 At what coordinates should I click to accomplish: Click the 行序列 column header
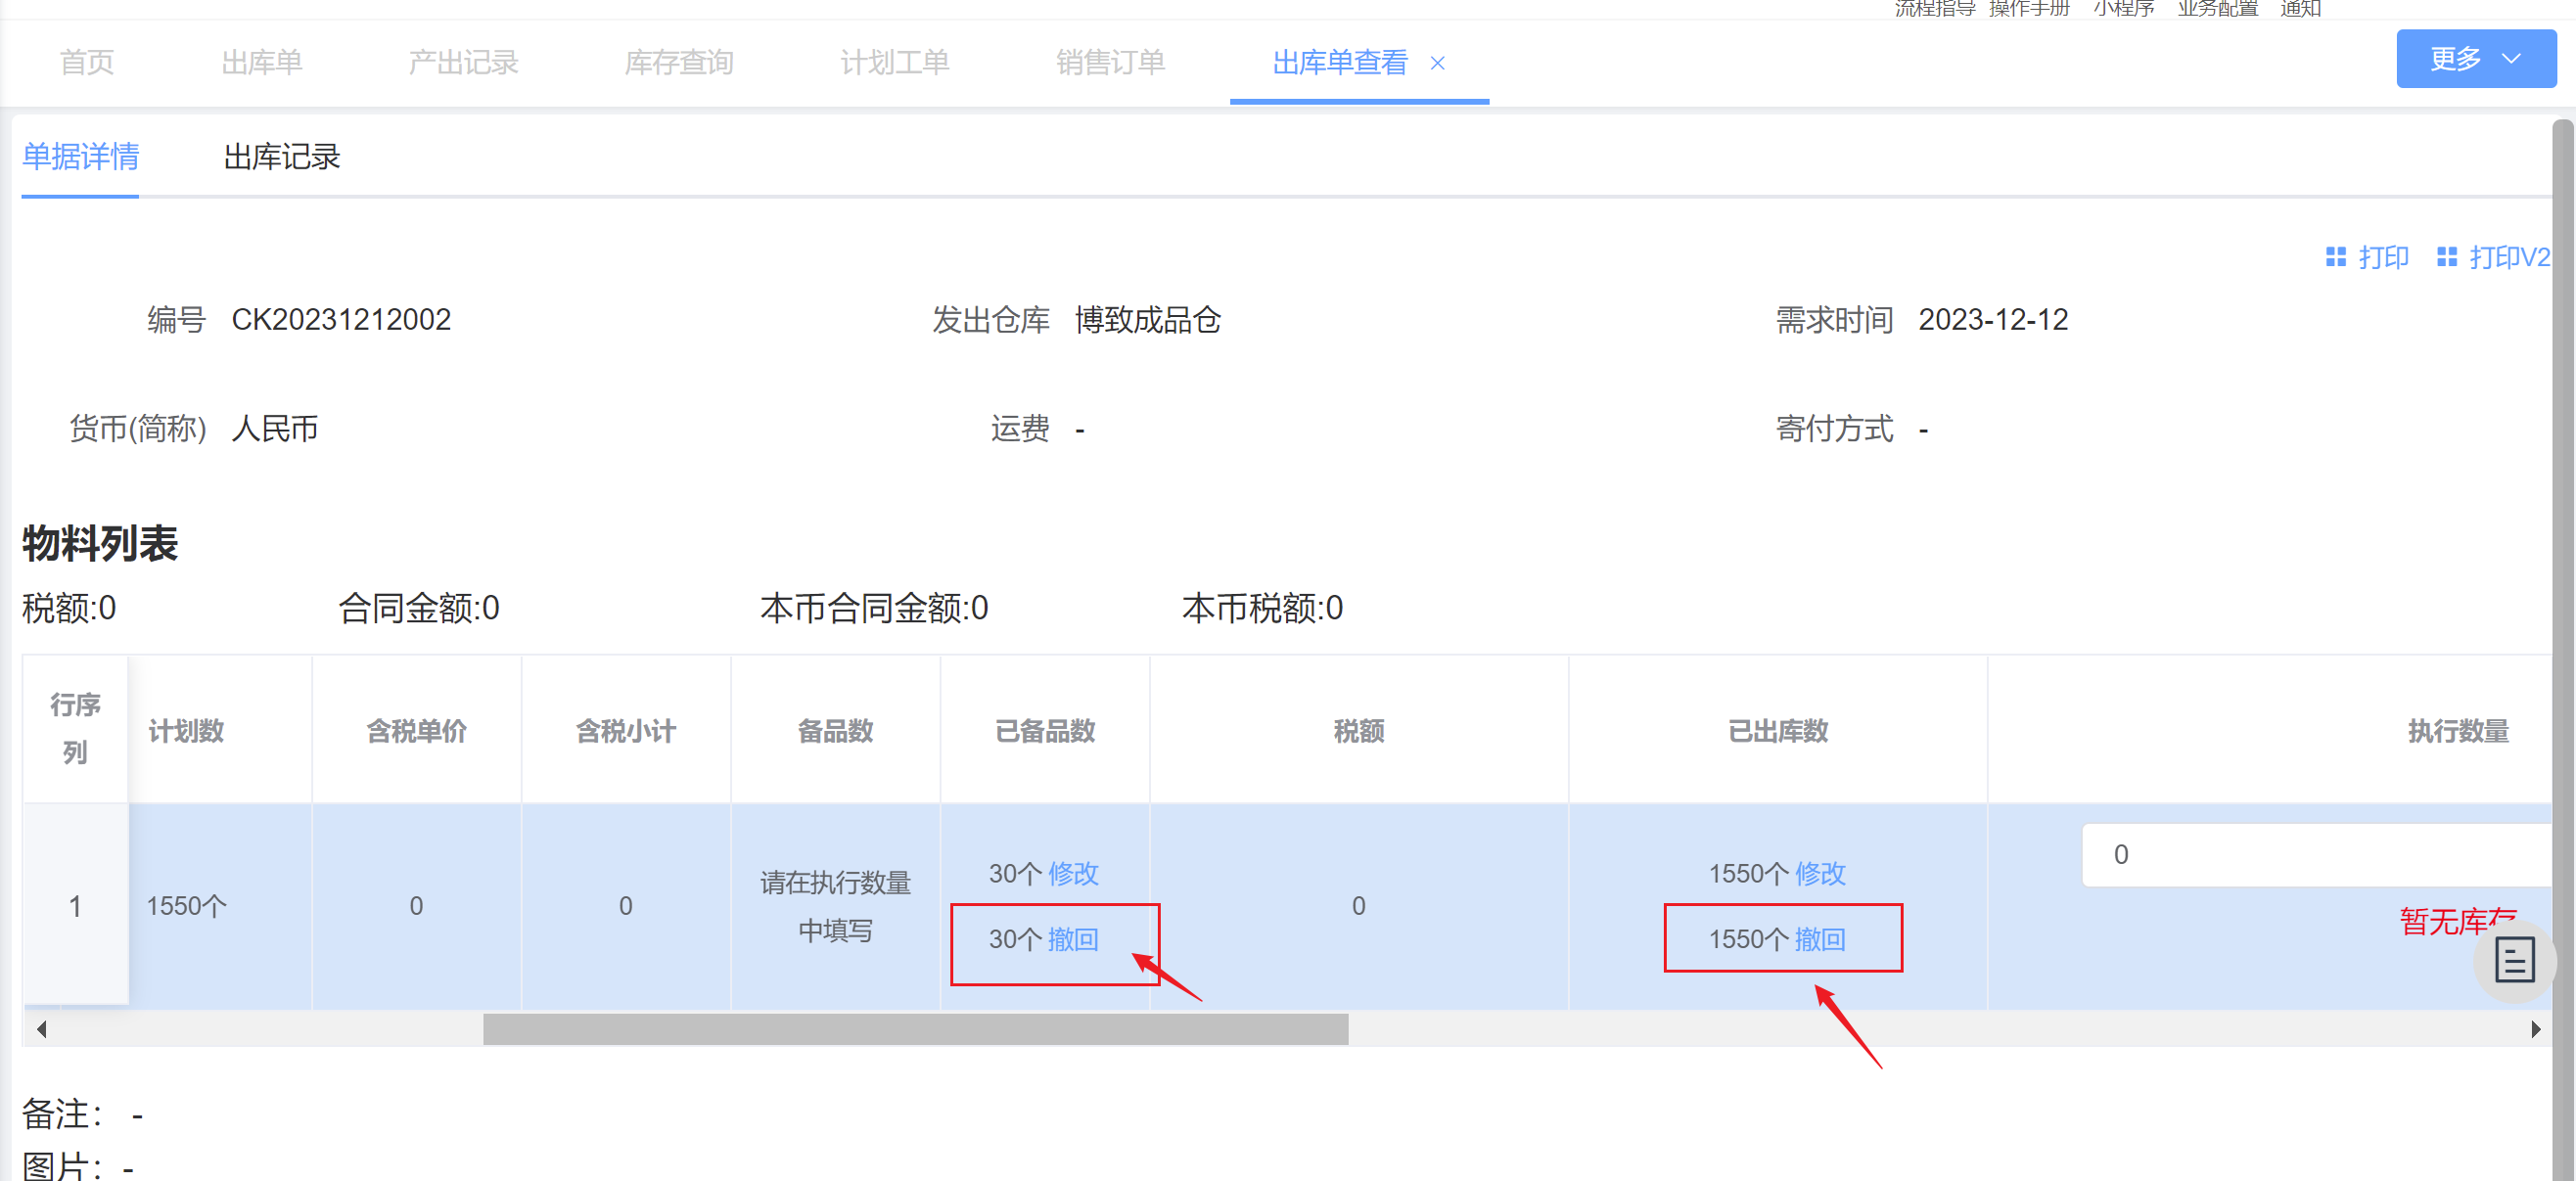tap(75, 728)
